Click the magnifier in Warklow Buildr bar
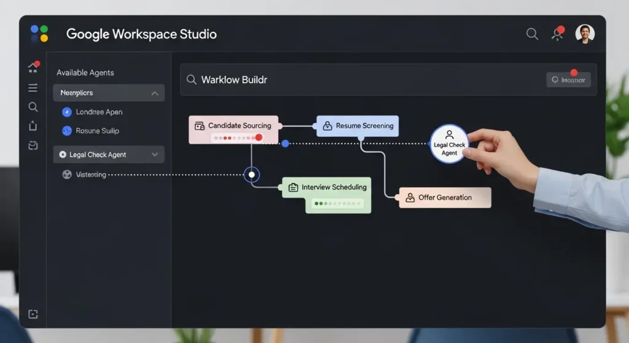The width and height of the screenshot is (629, 343). click(192, 79)
